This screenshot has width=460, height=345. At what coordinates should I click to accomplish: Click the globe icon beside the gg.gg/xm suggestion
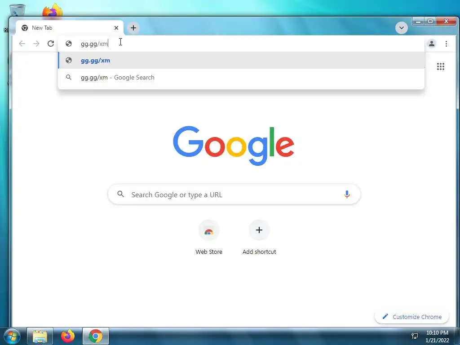(x=69, y=61)
